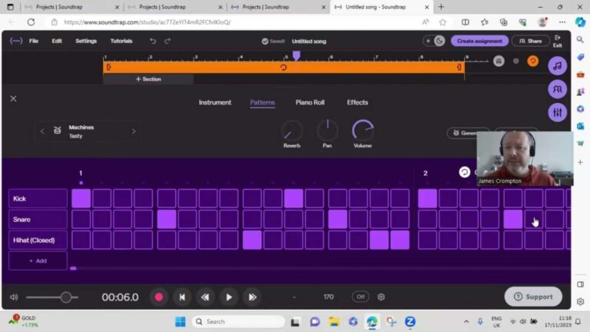
Task: Switch to the Effects tab
Action: click(357, 102)
